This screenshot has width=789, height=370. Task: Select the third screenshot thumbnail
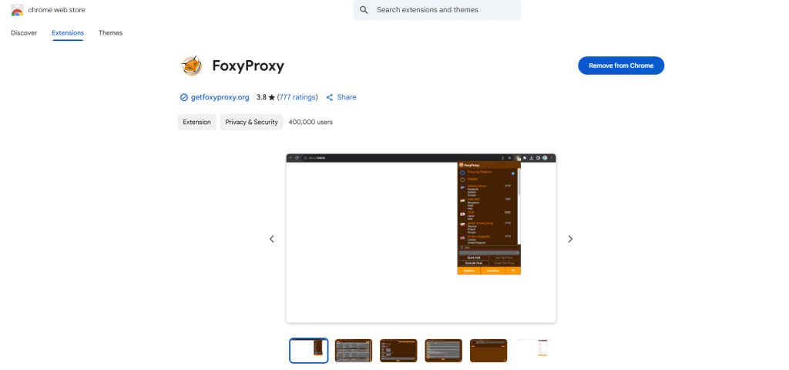398,351
